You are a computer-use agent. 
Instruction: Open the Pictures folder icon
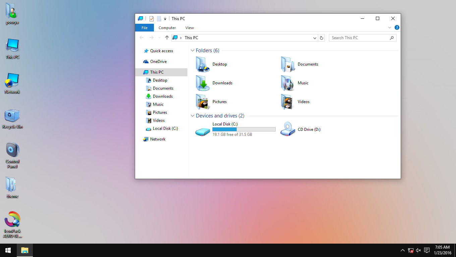[x=202, y=101]
